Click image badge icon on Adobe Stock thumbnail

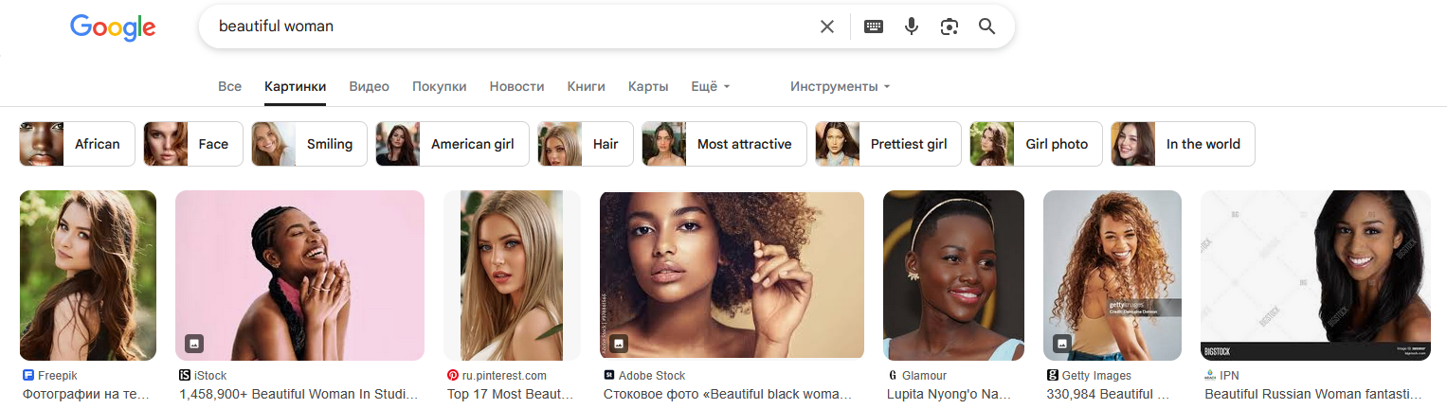[x=619, y=343]
